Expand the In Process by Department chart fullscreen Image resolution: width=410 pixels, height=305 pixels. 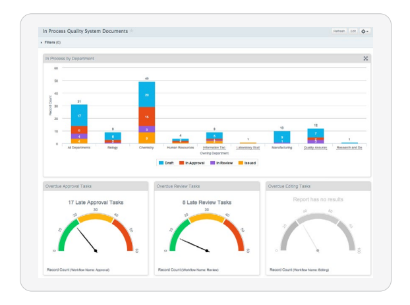[x=365, y=59]
